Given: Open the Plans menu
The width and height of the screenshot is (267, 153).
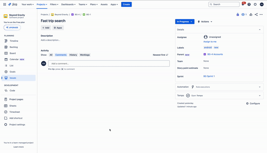Looking at the screenshot, I should point(94,4).
